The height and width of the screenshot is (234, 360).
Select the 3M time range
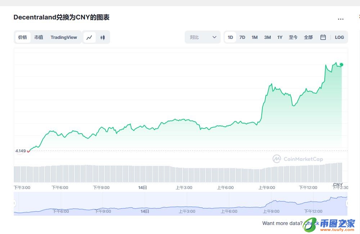click(x=267, y=37)
